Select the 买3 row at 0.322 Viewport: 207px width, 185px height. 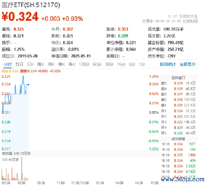[178, 122]
